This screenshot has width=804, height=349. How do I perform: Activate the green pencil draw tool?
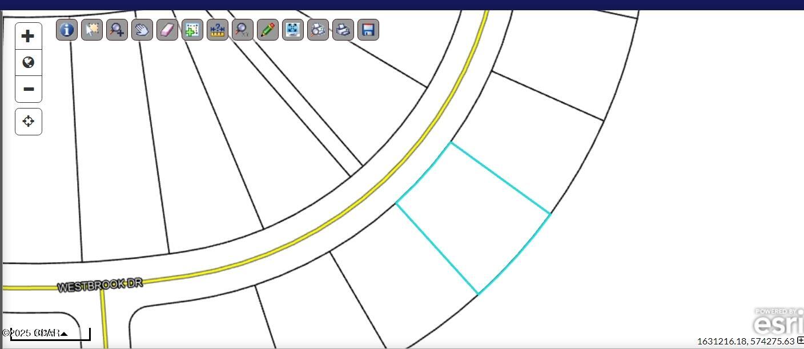[268, 30]
